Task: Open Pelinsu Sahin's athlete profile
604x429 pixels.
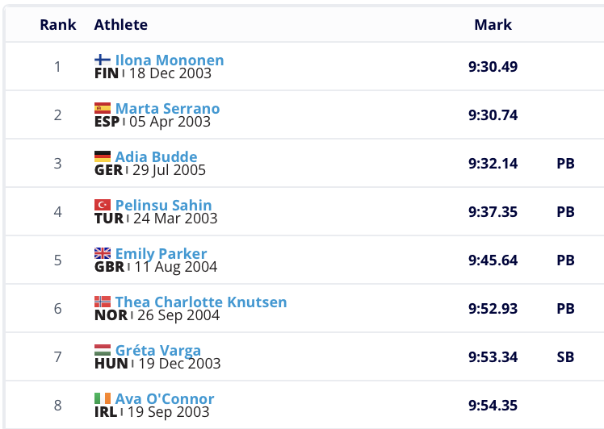Action: (x=163, y=206)
